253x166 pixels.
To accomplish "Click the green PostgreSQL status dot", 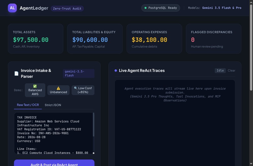I will (x=146, y=8).
